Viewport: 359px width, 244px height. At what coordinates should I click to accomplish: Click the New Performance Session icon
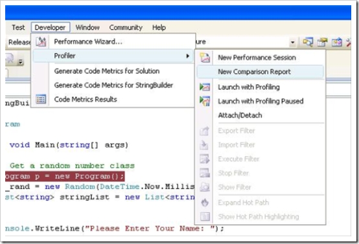(205, 58)
